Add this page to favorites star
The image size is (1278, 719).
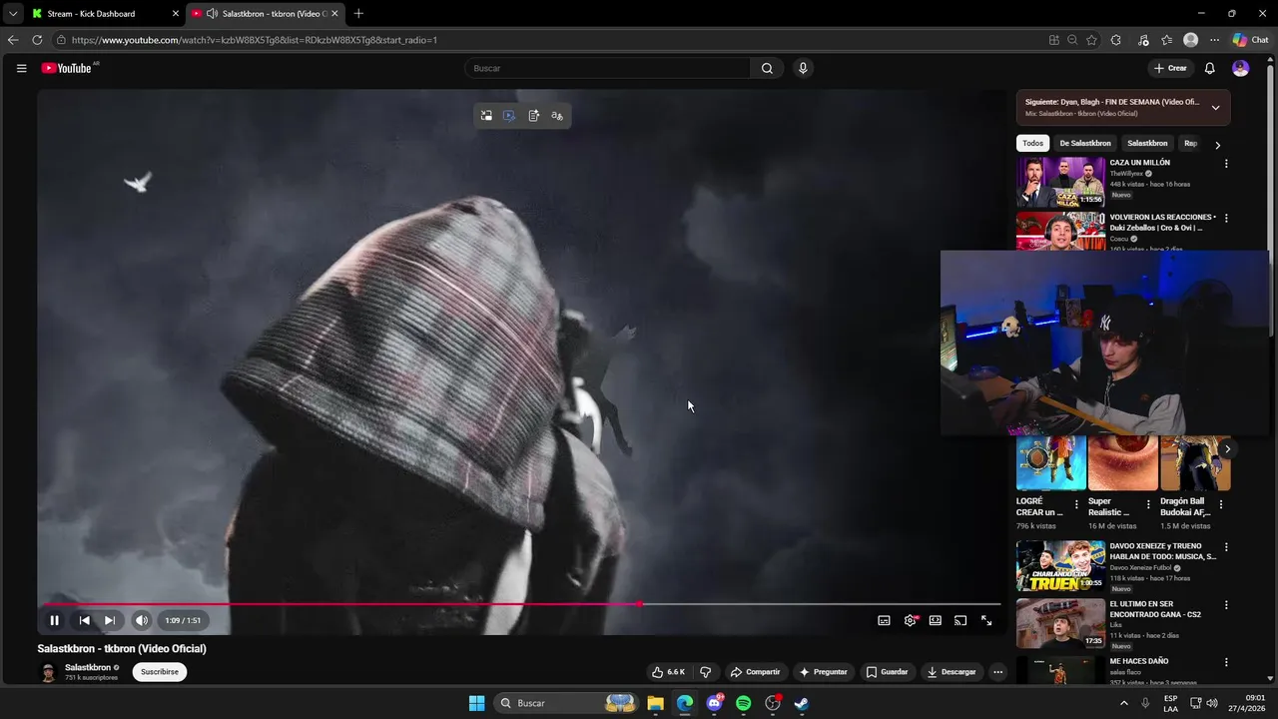click(x=1091, y=40)
